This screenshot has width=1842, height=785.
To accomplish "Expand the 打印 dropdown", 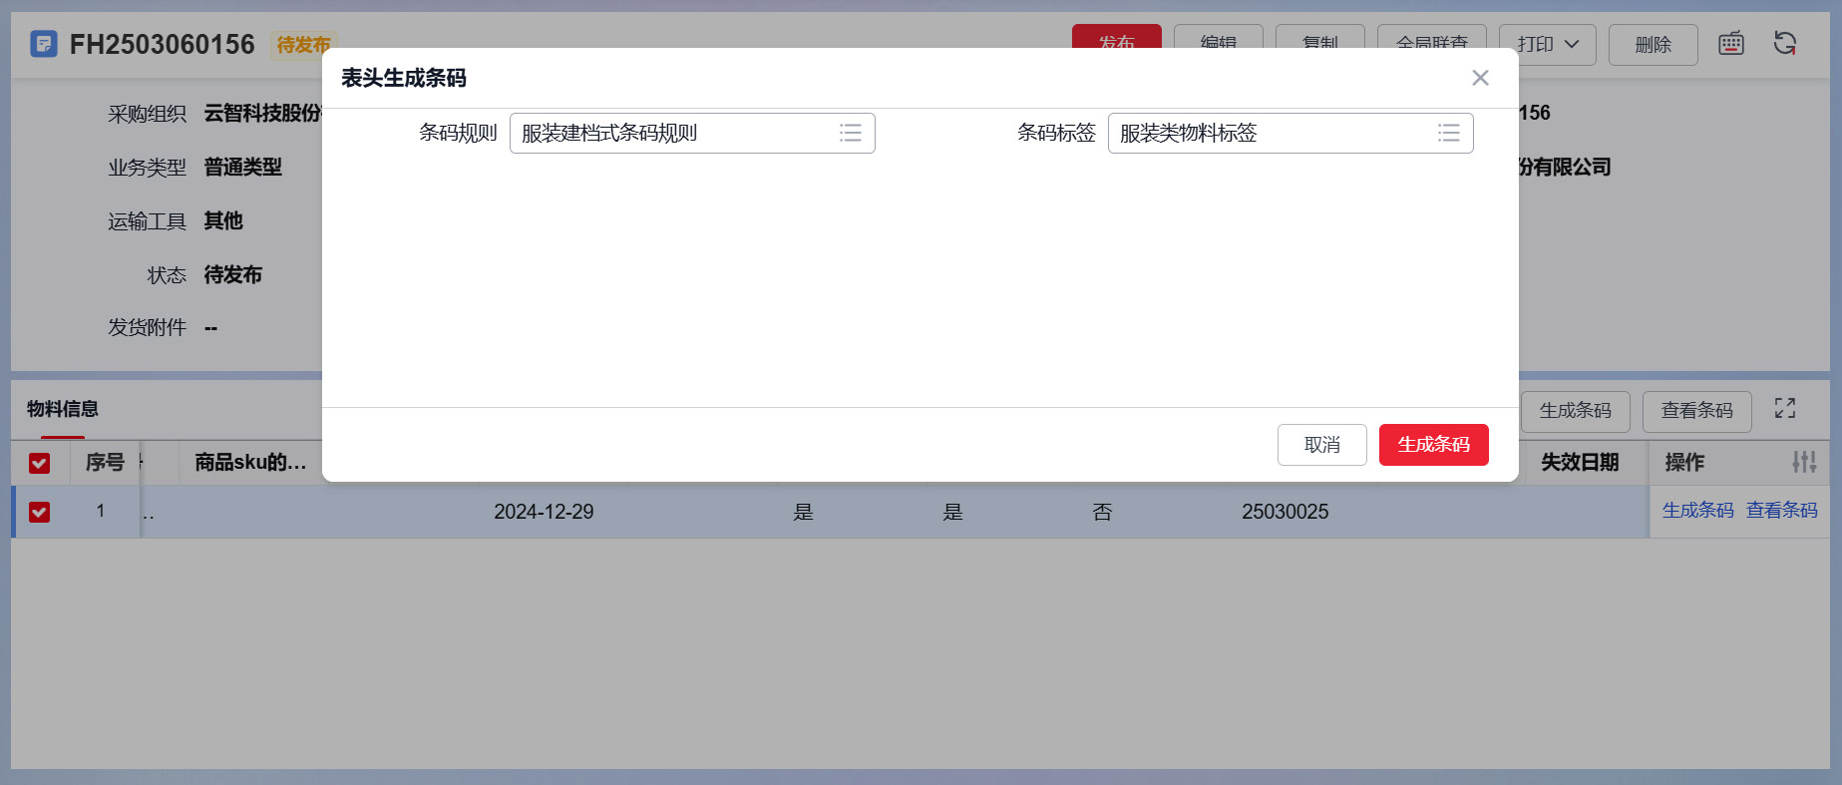I will click(x=1548, y=45).
